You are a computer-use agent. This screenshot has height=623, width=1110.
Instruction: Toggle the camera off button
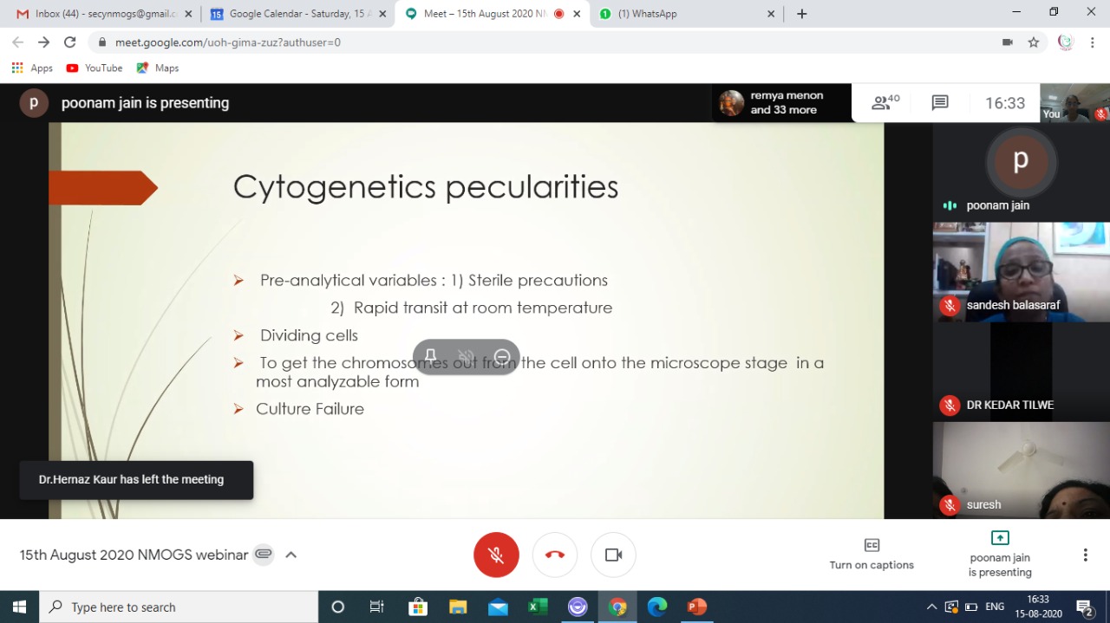click(613, 555)
